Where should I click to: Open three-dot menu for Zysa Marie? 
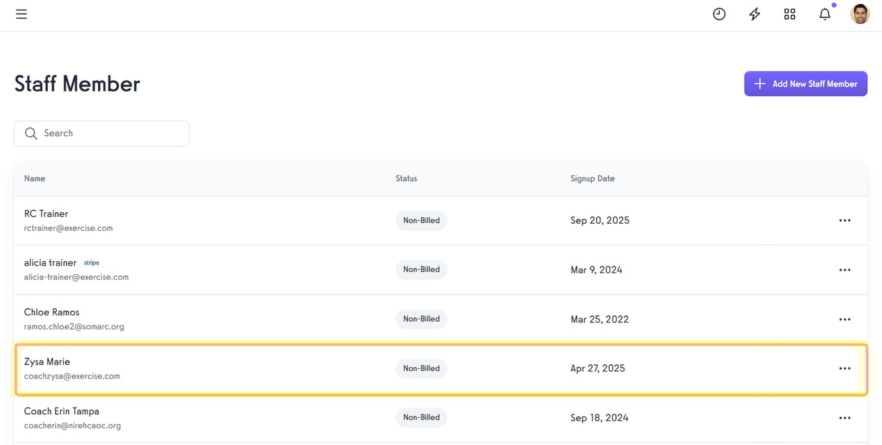pos(845,368)
